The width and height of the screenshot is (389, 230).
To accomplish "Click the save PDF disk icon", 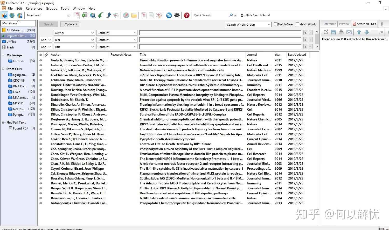I will pos(334,32).
